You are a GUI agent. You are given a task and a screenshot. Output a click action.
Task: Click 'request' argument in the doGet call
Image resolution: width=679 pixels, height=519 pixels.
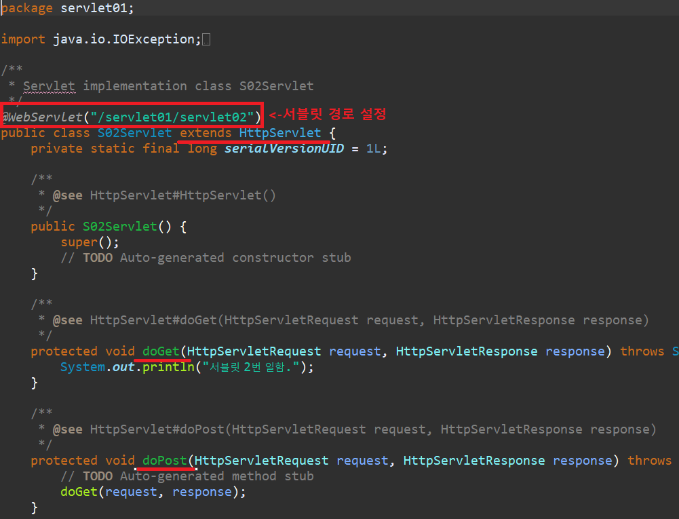(131, 492)
